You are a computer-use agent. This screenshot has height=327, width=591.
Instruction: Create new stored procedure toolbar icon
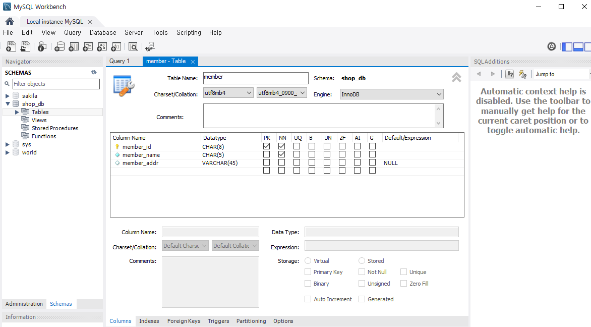pyautogui.click(x=102, y=46)
